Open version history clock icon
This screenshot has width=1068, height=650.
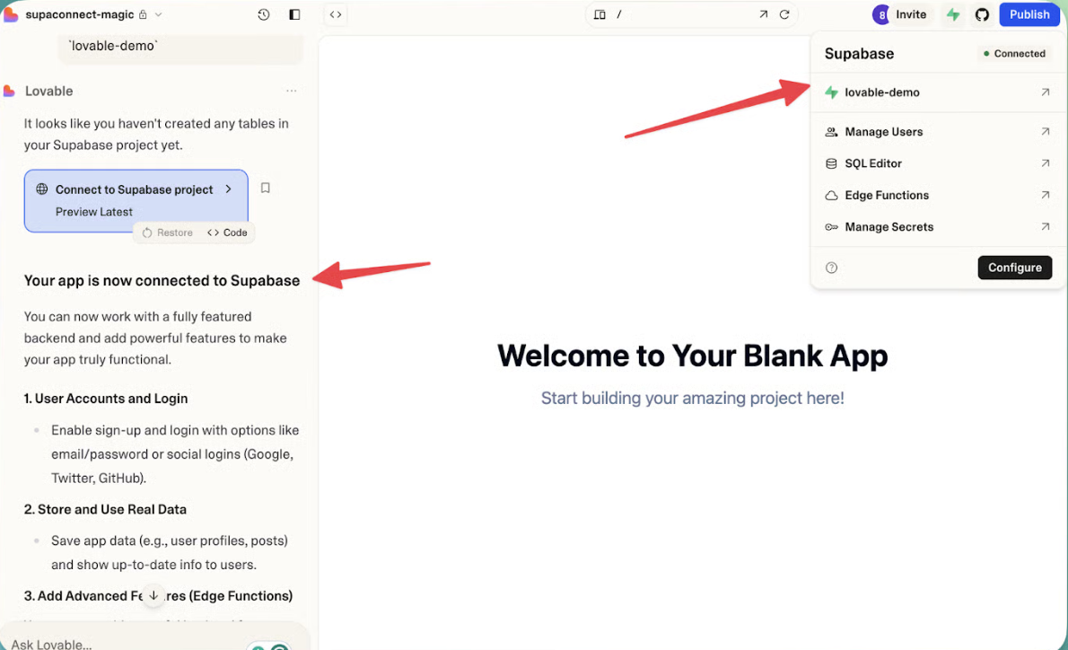tap(263, 14)
